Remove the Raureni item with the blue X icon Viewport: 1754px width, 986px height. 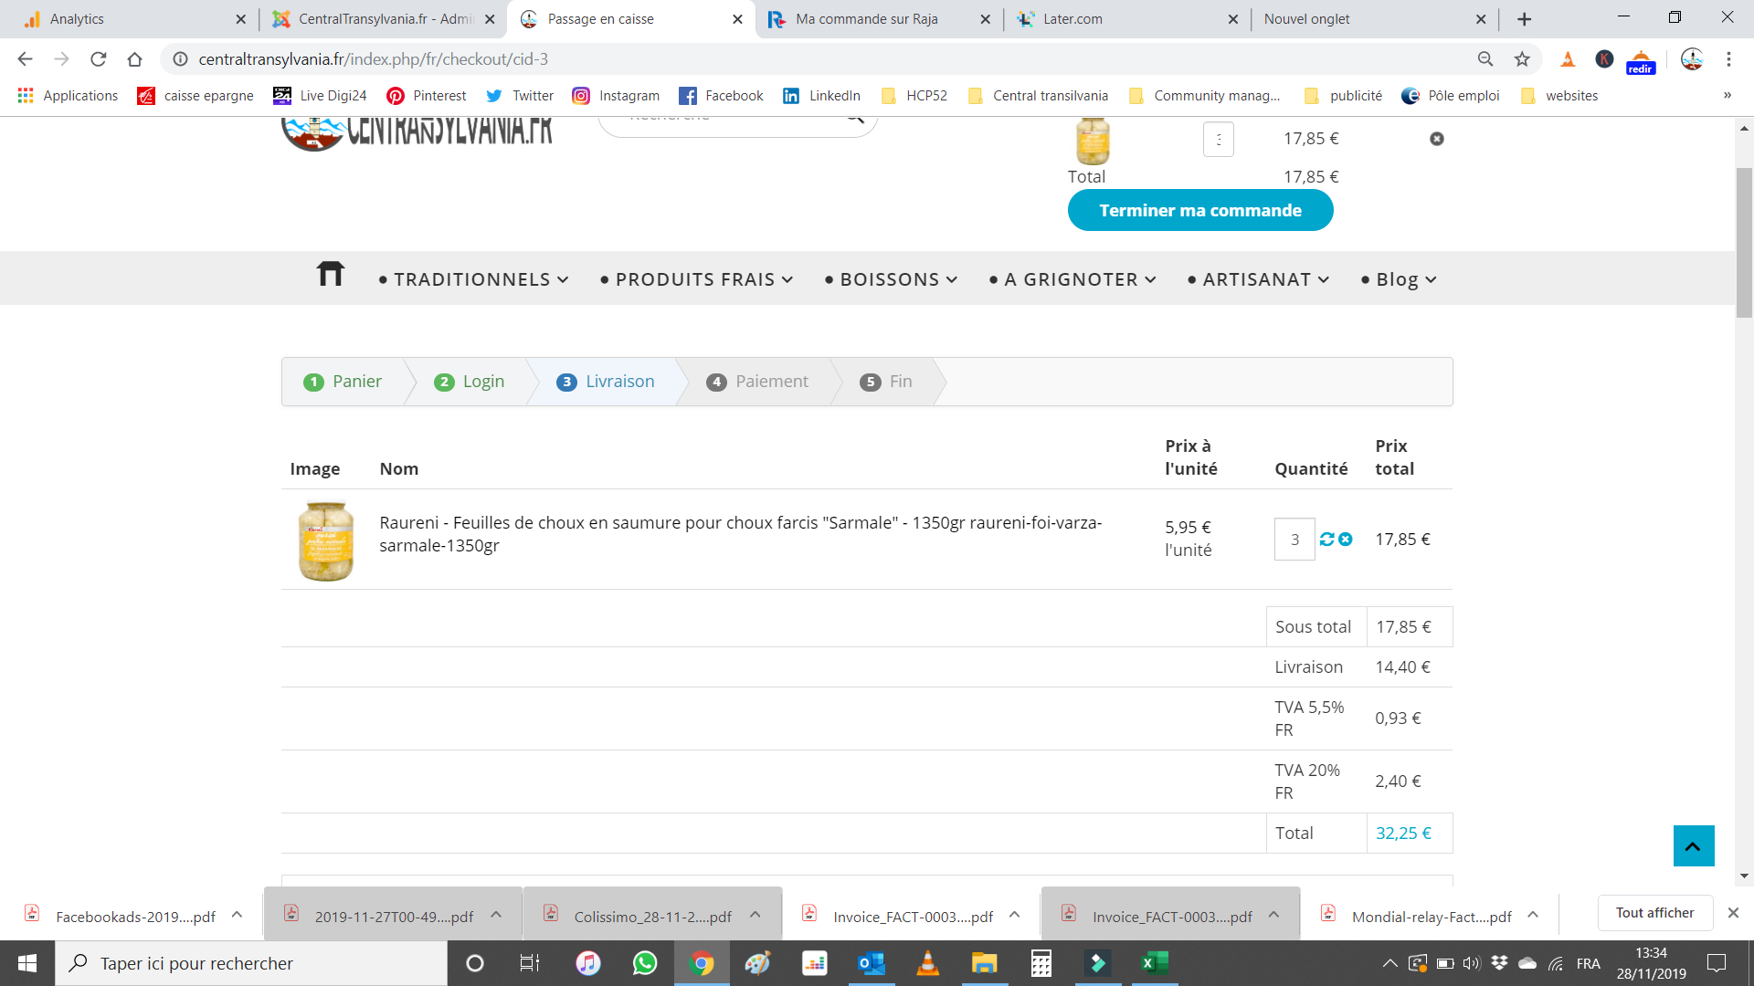1346,540
